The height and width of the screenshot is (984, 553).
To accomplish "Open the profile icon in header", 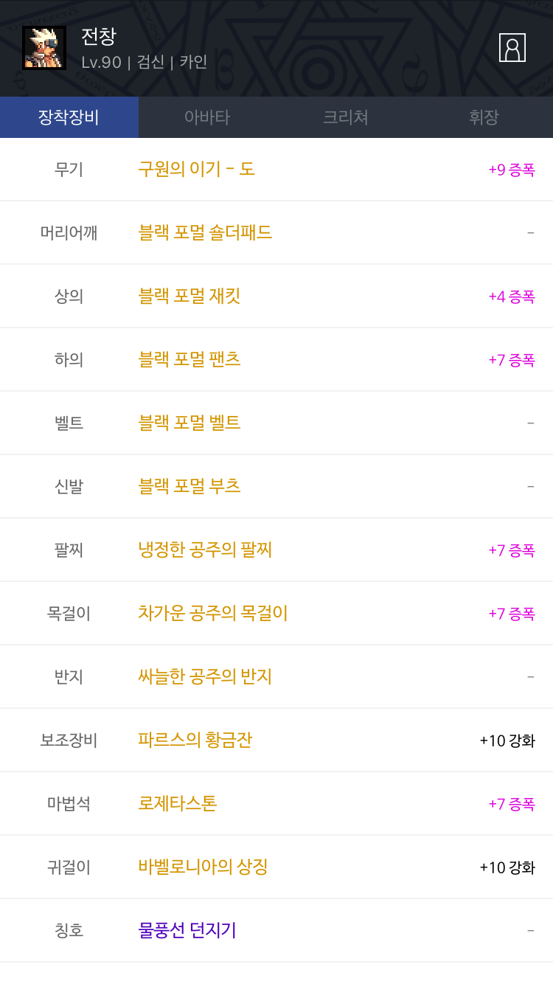I will 512,48.
